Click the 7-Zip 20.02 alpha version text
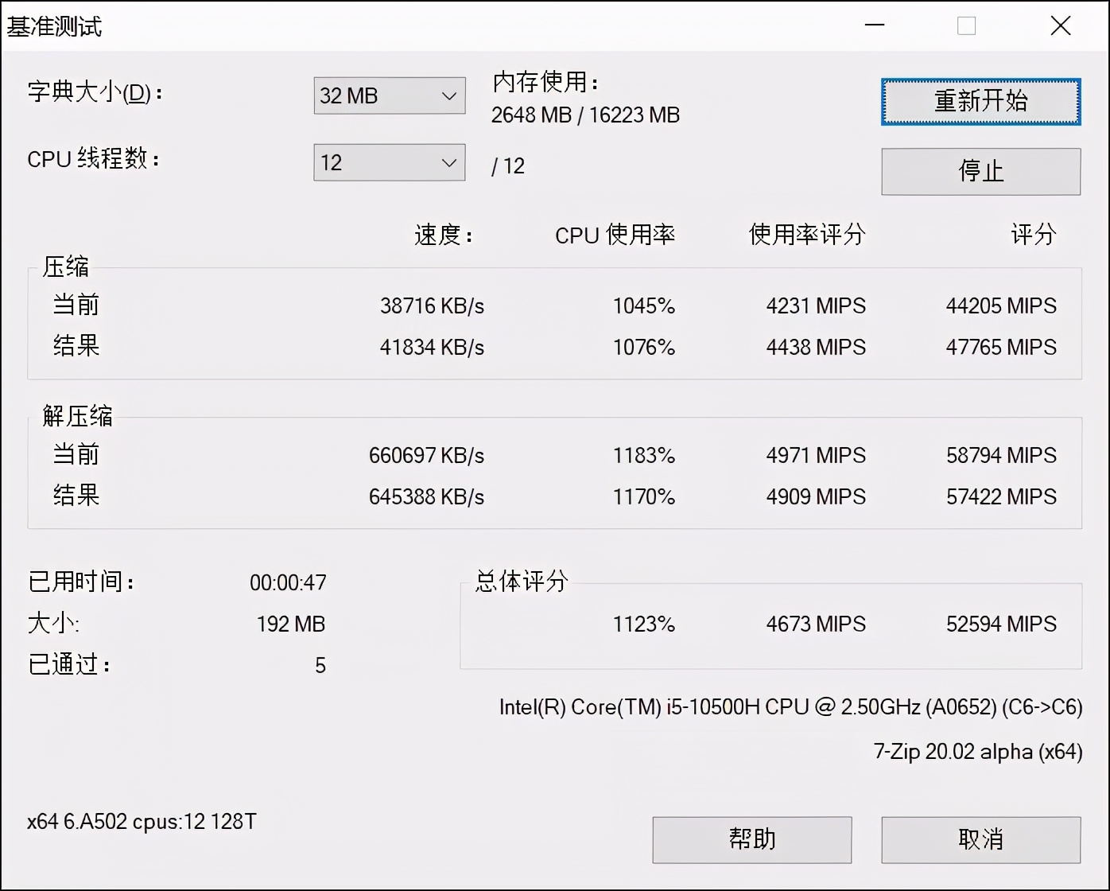 tap(977, 750)
